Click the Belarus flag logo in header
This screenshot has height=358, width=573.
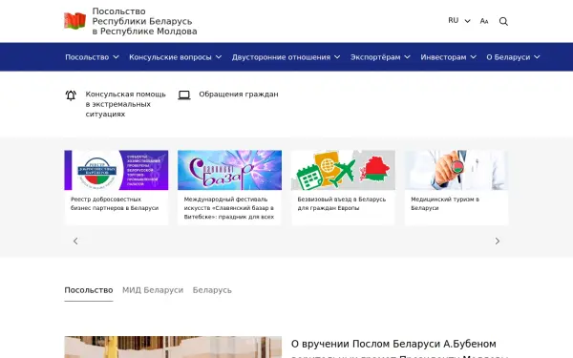tap(74, 21)
